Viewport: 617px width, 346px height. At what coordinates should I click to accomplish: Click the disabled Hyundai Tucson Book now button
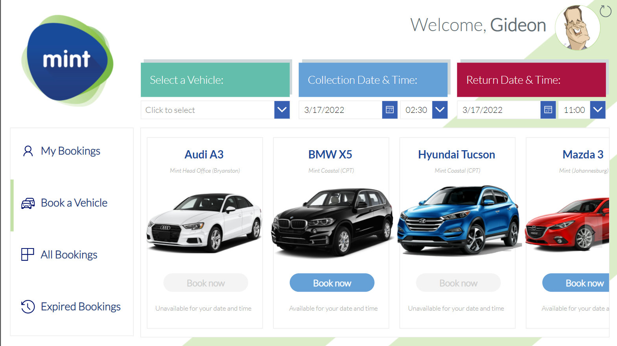(x=458, y=283)
